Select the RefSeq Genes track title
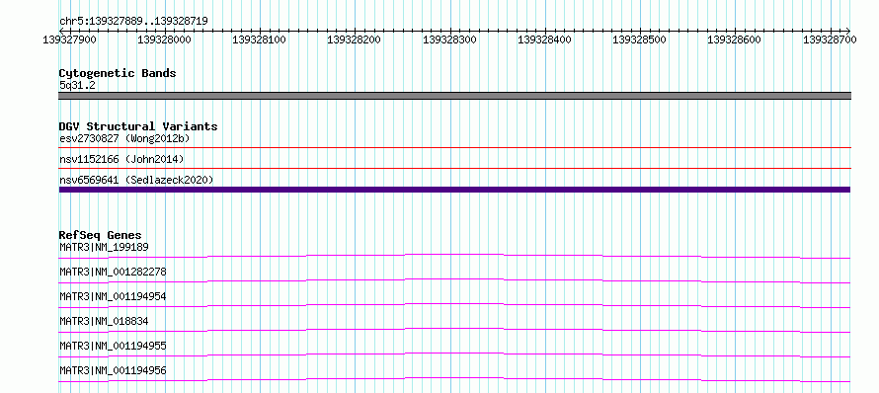This screenshot has width=879, height=393. (x=101, y=235)
